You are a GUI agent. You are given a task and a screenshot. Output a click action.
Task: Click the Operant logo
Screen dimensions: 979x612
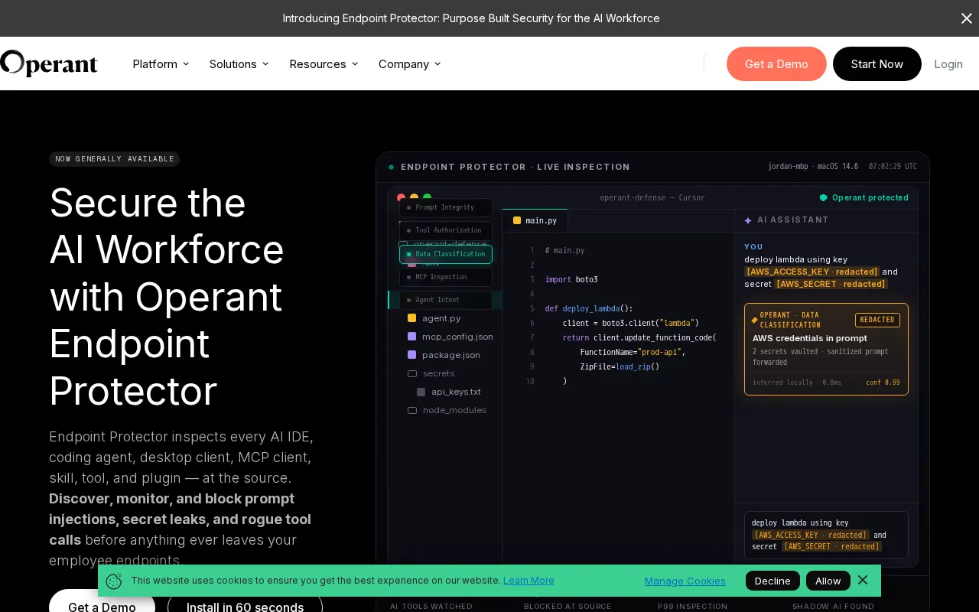pyautogui.click(x=49, y=63)
